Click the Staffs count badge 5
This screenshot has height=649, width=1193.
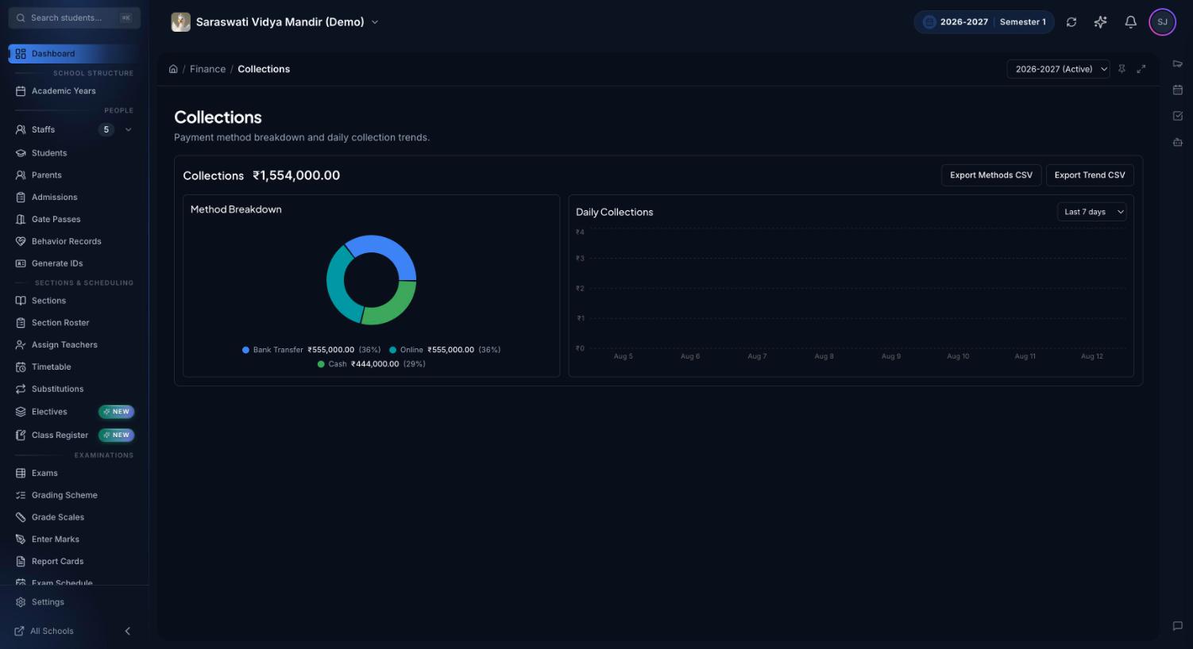(x=106, y=130)
